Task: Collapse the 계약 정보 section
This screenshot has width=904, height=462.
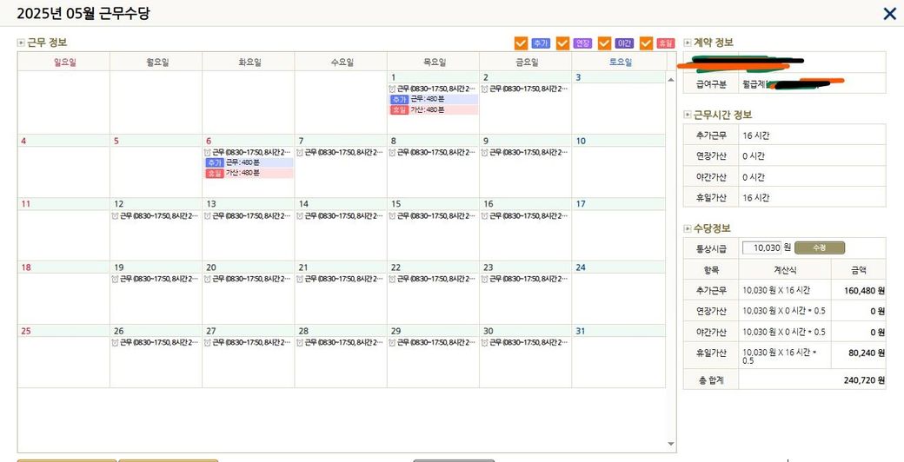Action: (x=688, y=43)
